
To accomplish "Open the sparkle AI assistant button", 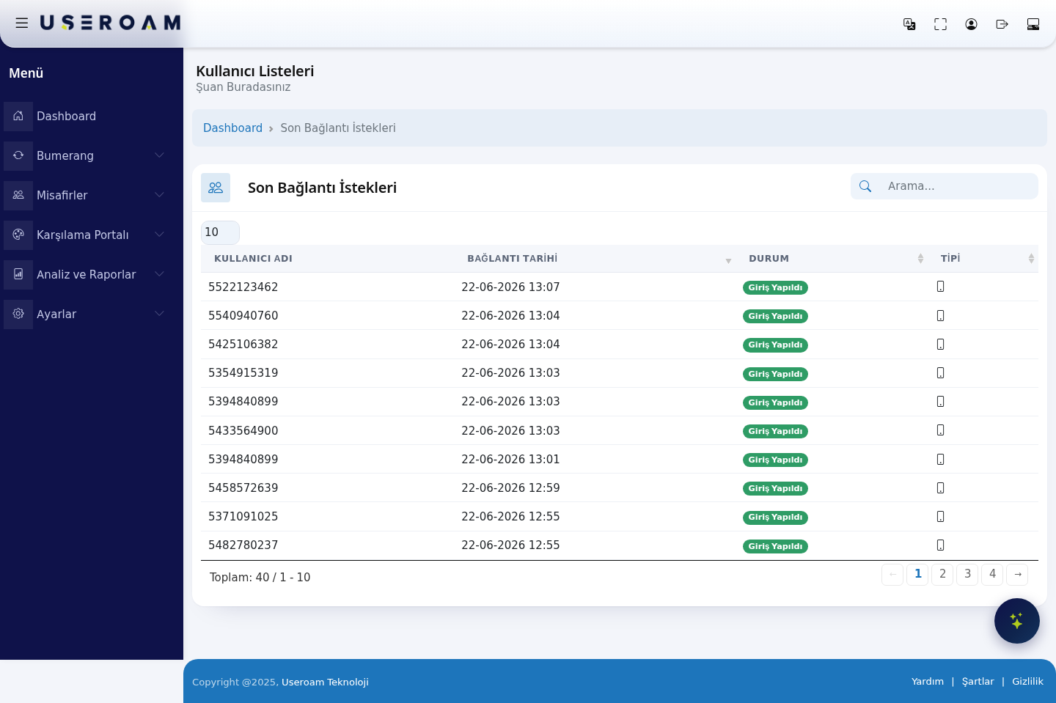I will click(1016, 621).
